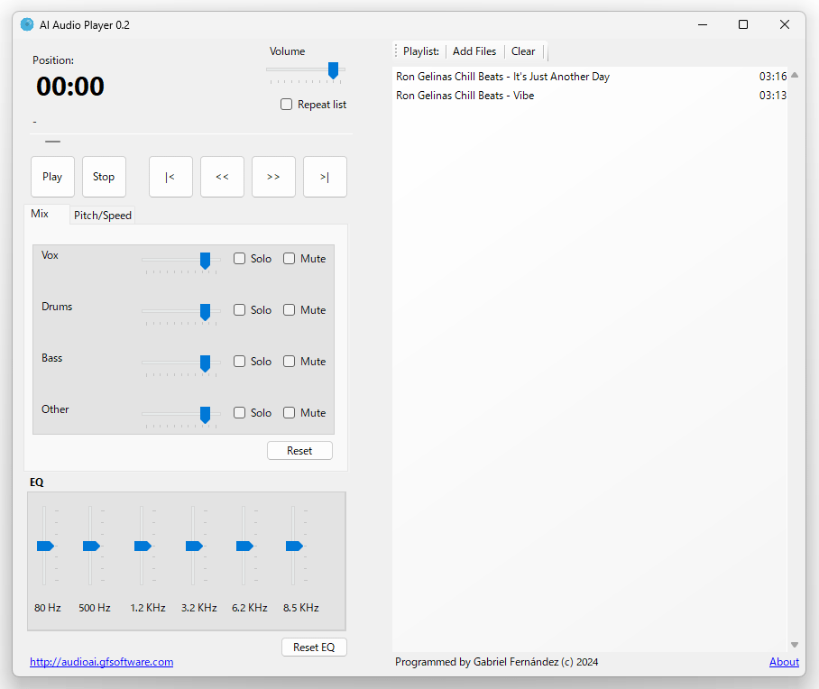Click the playlist scroll down arrow
Viewport: 819px width, 689px height.
pos(795,645)
